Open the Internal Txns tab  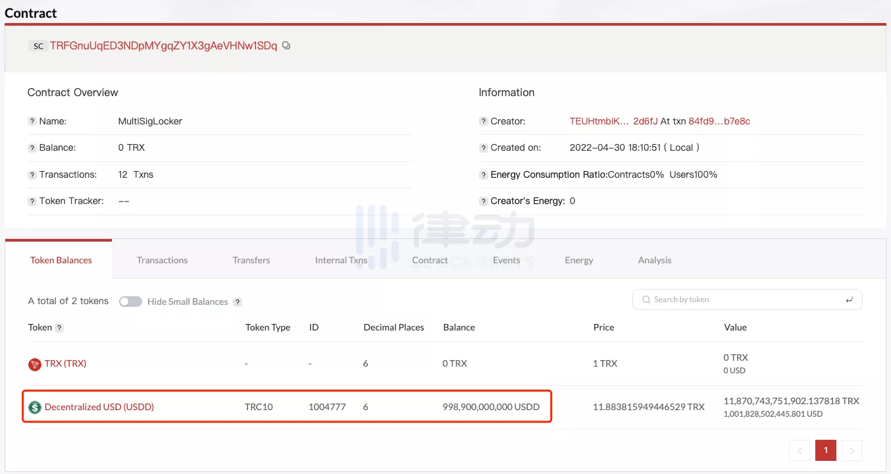tap(341, 260)
